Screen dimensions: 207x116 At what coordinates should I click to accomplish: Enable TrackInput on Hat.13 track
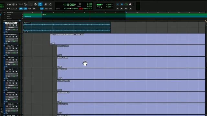(10, 72)
